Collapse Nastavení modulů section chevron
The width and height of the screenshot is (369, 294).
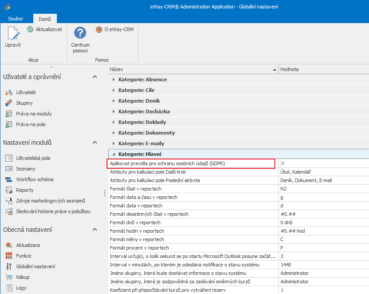coord(95,143)
